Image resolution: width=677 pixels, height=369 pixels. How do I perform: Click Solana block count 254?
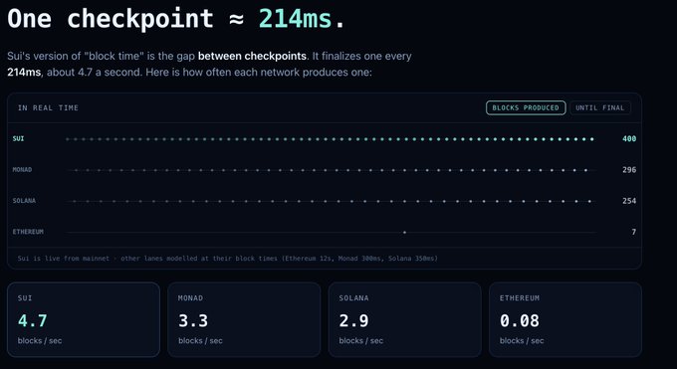629,201
